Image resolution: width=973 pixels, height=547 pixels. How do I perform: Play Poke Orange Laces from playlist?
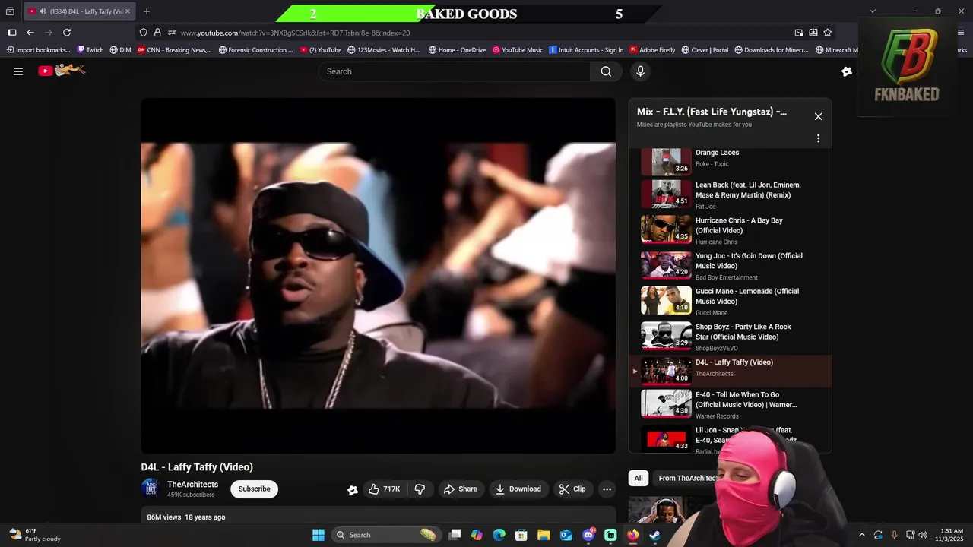[x=730, y=160]
